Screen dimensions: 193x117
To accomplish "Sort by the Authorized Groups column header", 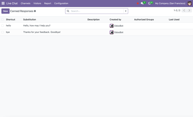I will (x=144, y=20).
